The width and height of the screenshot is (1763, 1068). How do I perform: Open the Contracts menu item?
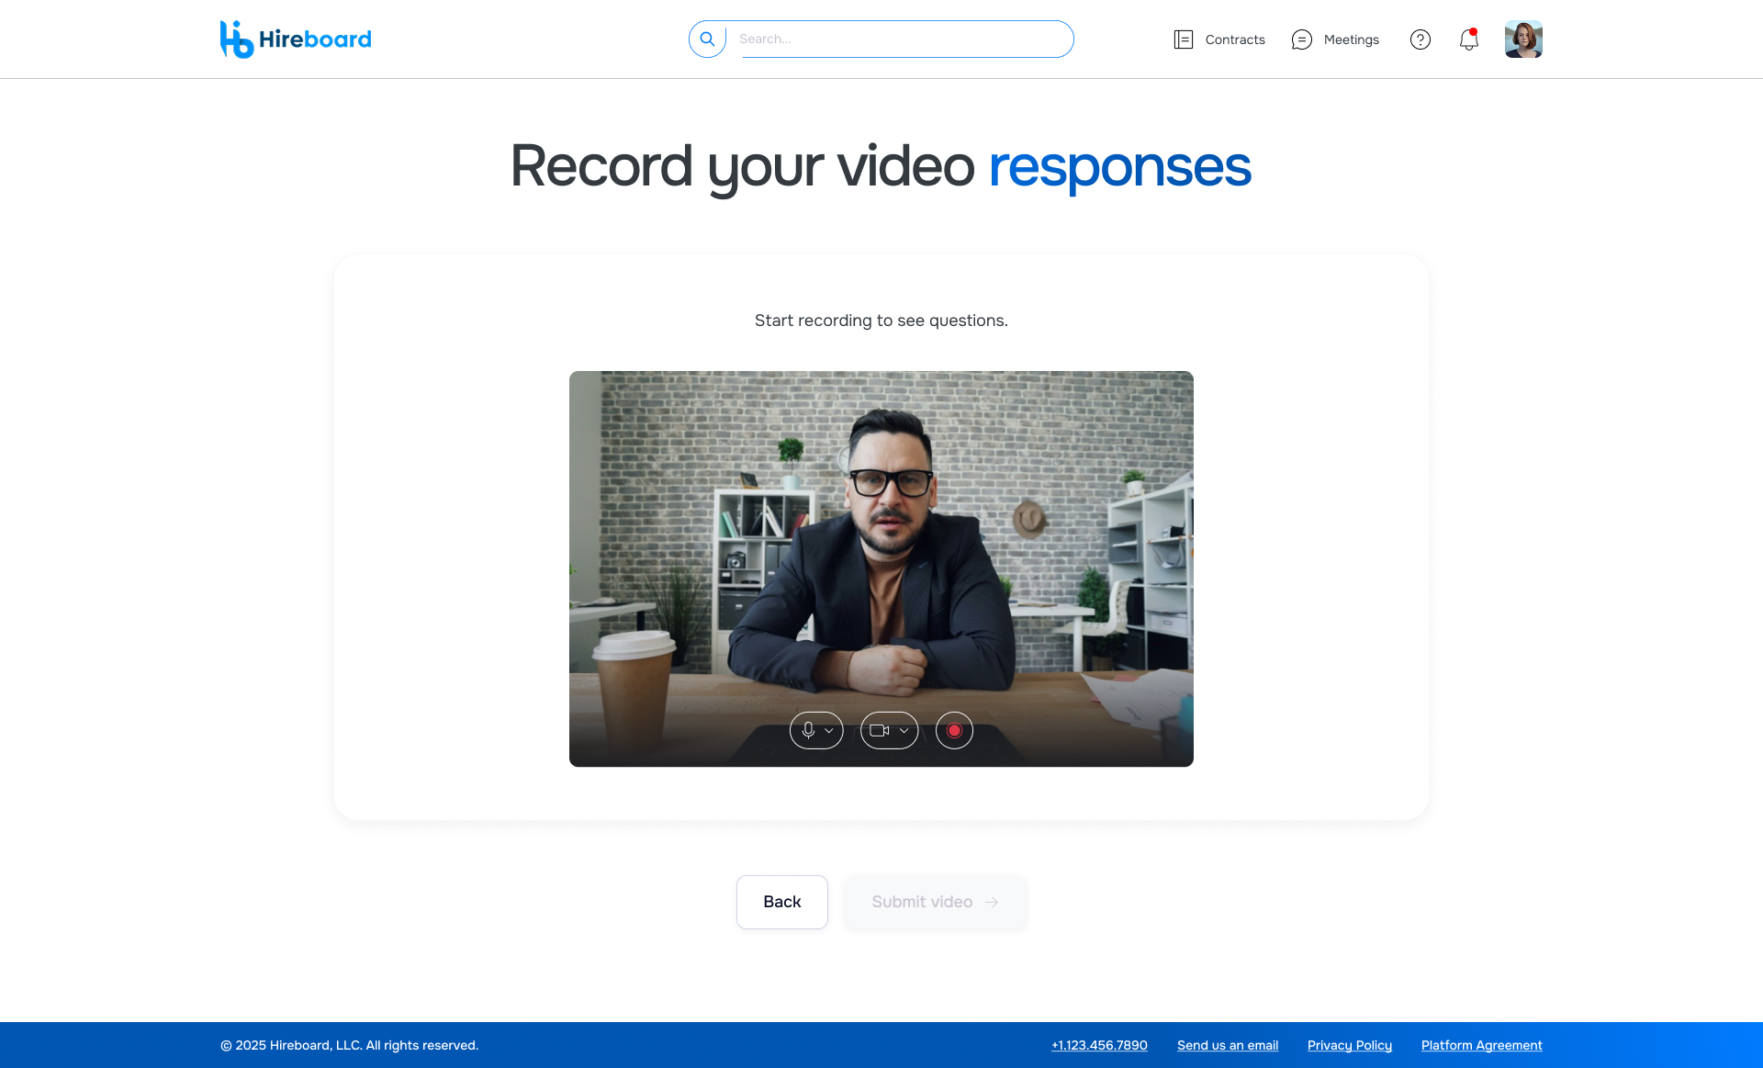tap(1234, 39)
